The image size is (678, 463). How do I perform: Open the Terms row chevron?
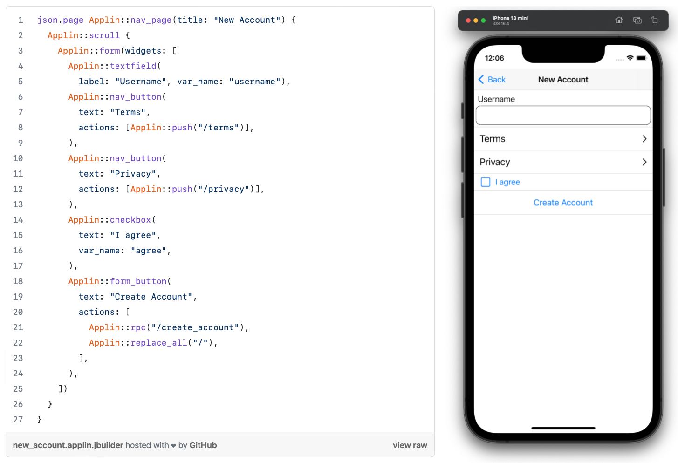[x=644, y=139]
